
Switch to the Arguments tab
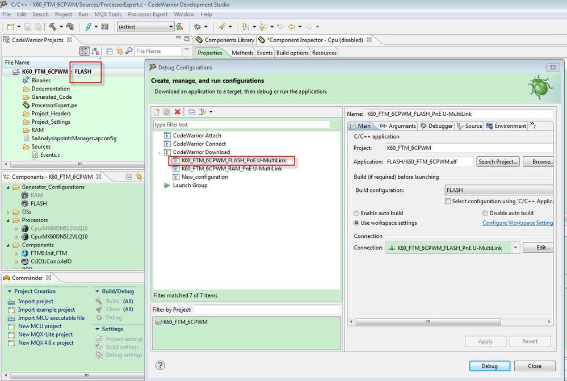pos(398,126)
